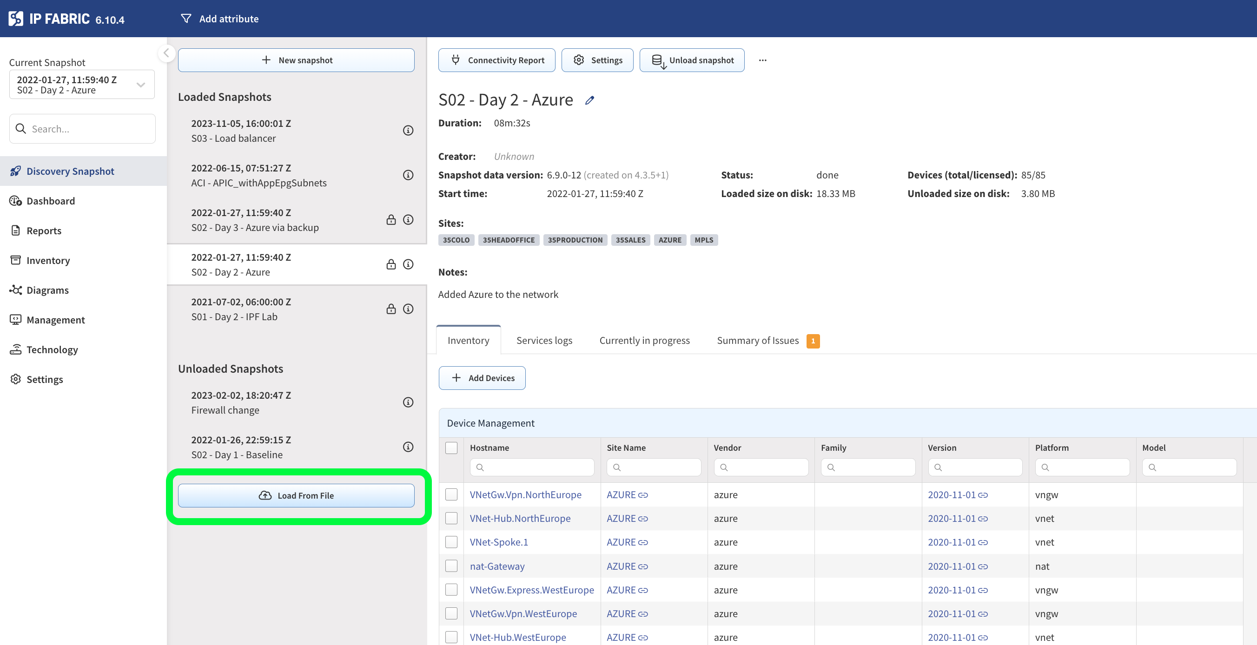Click the IP Fabric logo
This screenshot has height=645, width=1257.
(x=16, y=19)
